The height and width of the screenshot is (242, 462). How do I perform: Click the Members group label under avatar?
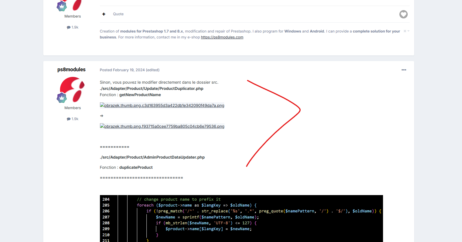point(72,108)
